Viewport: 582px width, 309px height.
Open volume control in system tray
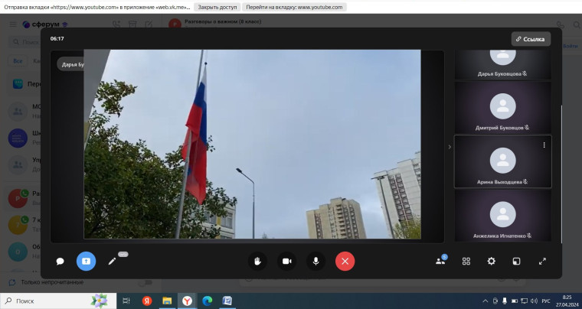click(x=535, y=301)
